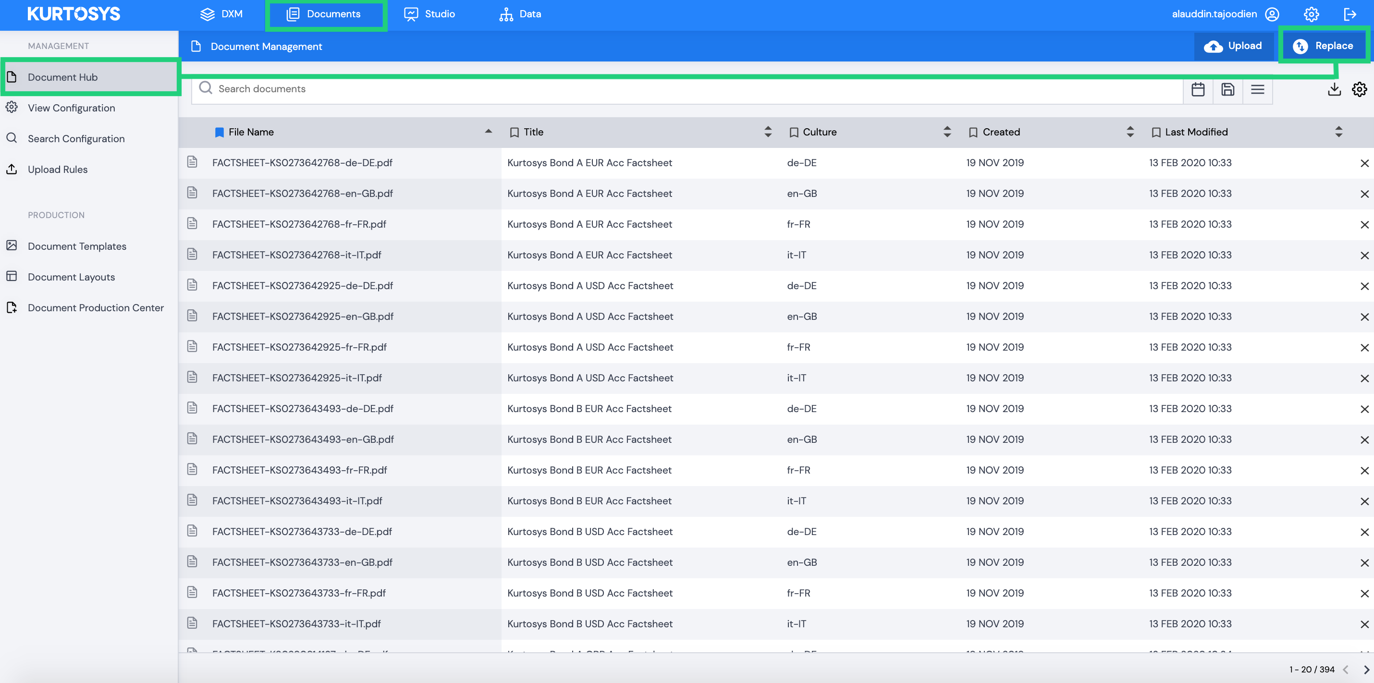The height and width of the screenshot is (683, 1374).
Task: Select Document Hub in sidebar
Action: tap(90, 77)
